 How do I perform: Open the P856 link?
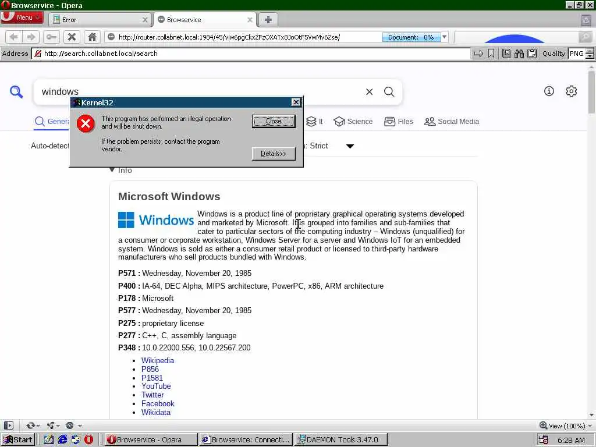click(x=150, y=369)
